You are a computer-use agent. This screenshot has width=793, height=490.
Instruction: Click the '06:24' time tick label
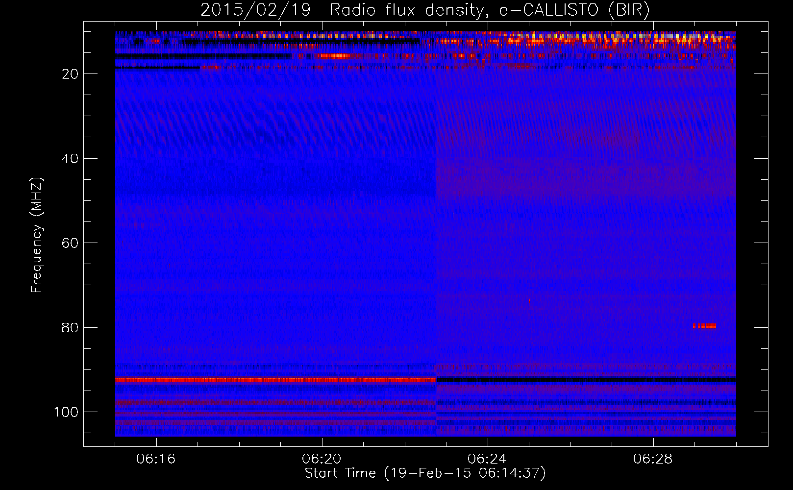click(x=487, y=459)
